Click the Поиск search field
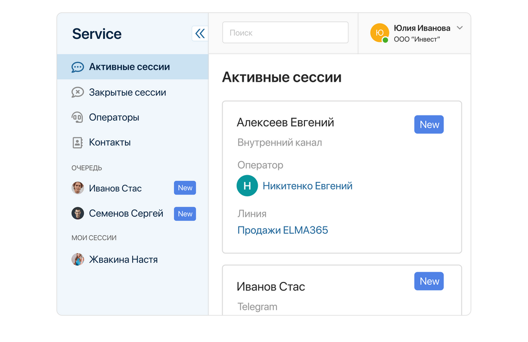Viewport: 528px width, 342px height. click(285, 32)
